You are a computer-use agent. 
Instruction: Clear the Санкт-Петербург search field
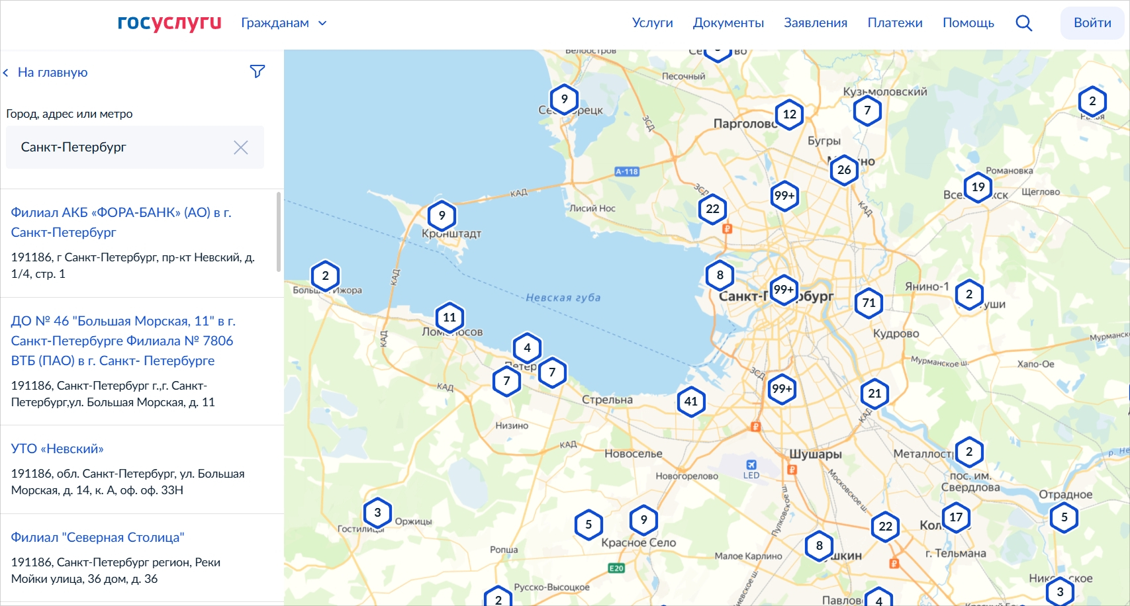click(x=241, y=148)
